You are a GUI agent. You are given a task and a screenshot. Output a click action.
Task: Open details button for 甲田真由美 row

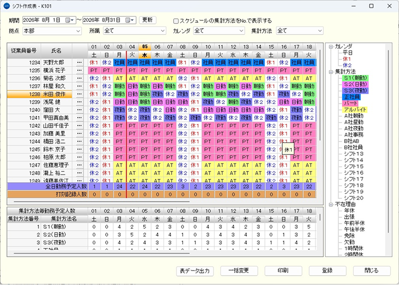pos(80,118)
